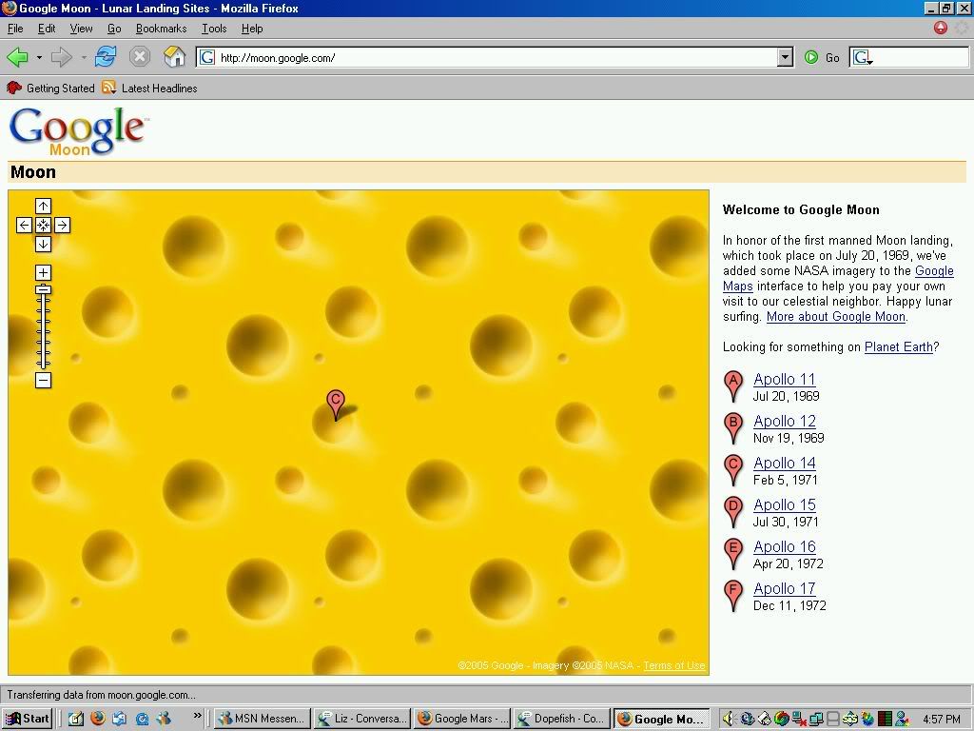Open the Help menu
The width and height of the screenshot is (974, 731).
point(252,29)
